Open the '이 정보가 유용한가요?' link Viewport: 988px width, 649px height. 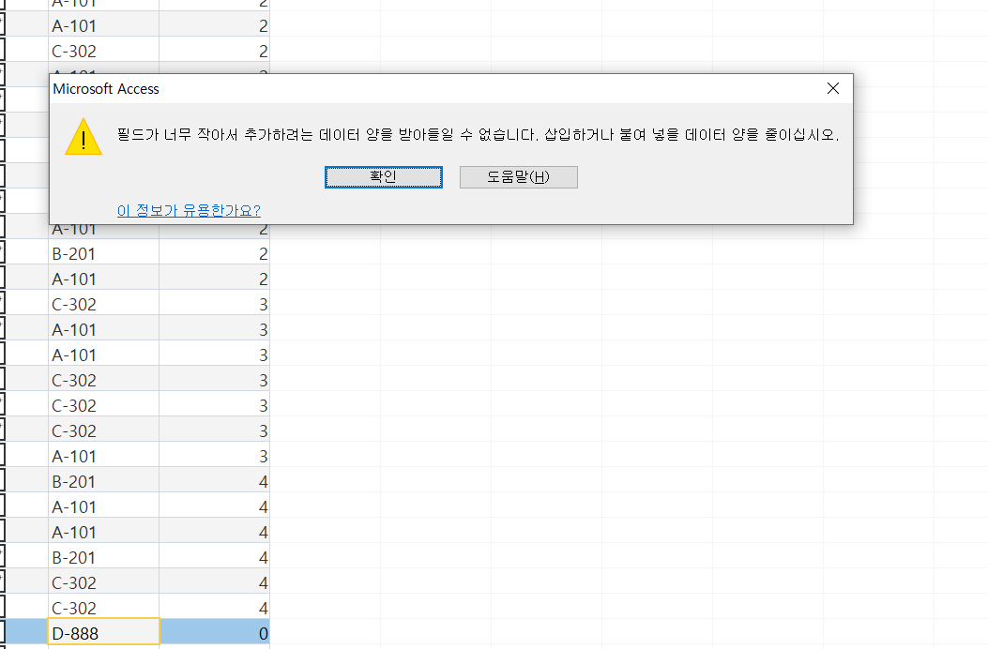189,210
